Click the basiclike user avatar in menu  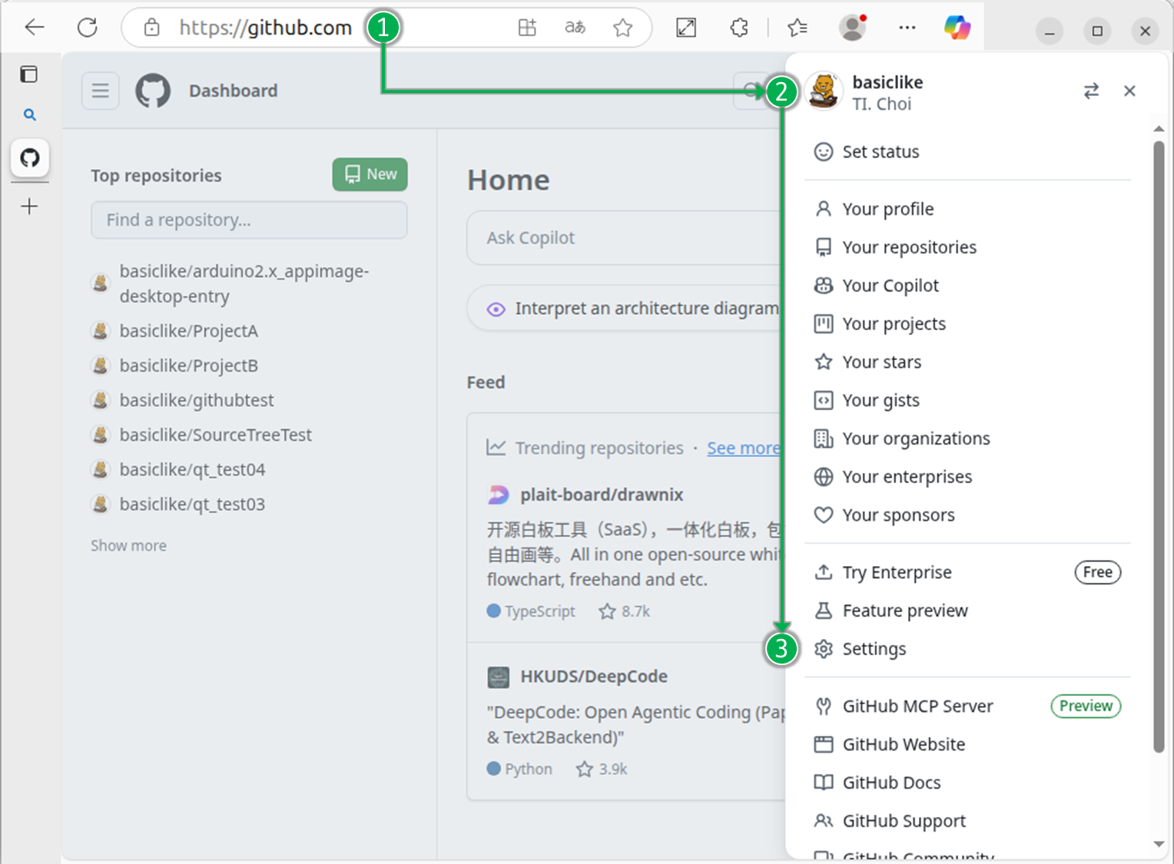pos(824,91)
